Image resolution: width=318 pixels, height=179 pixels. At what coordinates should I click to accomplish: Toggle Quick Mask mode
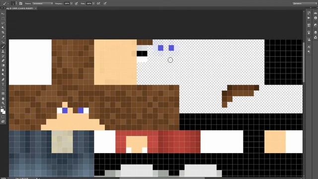3,117
